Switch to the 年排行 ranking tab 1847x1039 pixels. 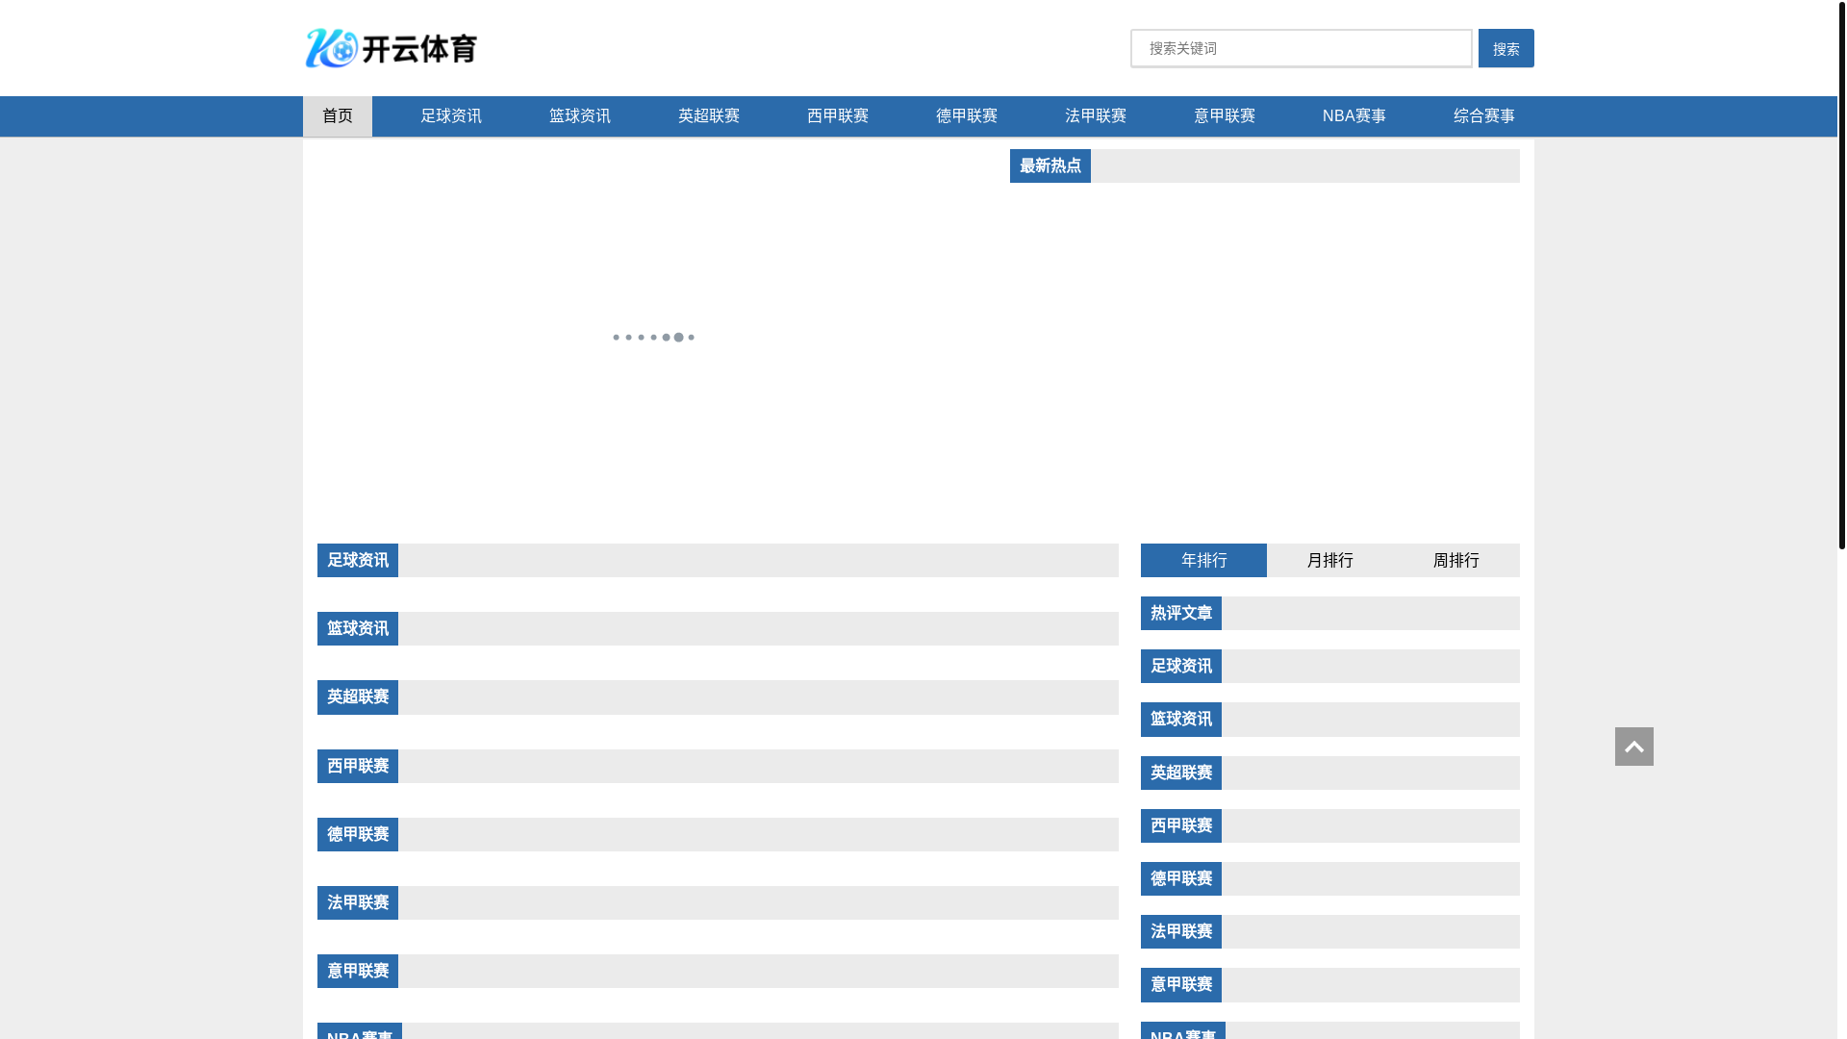(x=1203, y=560)
